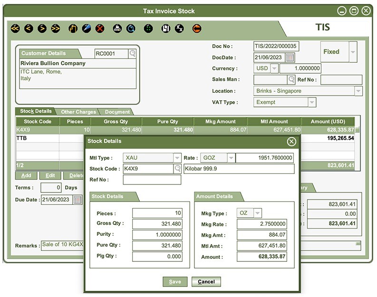Click the Rate value field 1951.7600000
377x297 pixels.
pyautogui.click(x=264, y=158)
